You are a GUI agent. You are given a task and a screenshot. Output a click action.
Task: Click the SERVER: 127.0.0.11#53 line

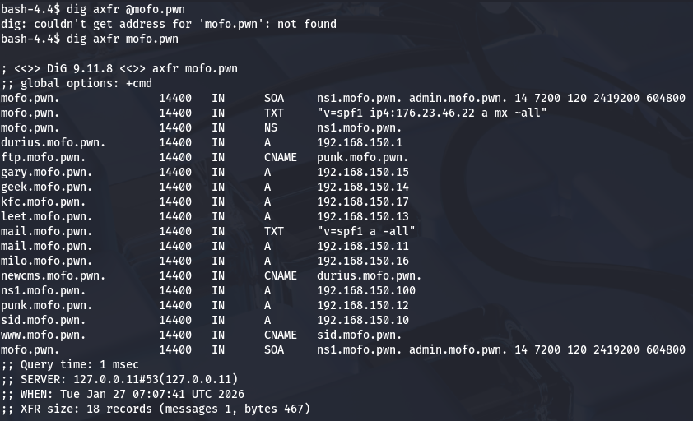[x=119, y=379]
